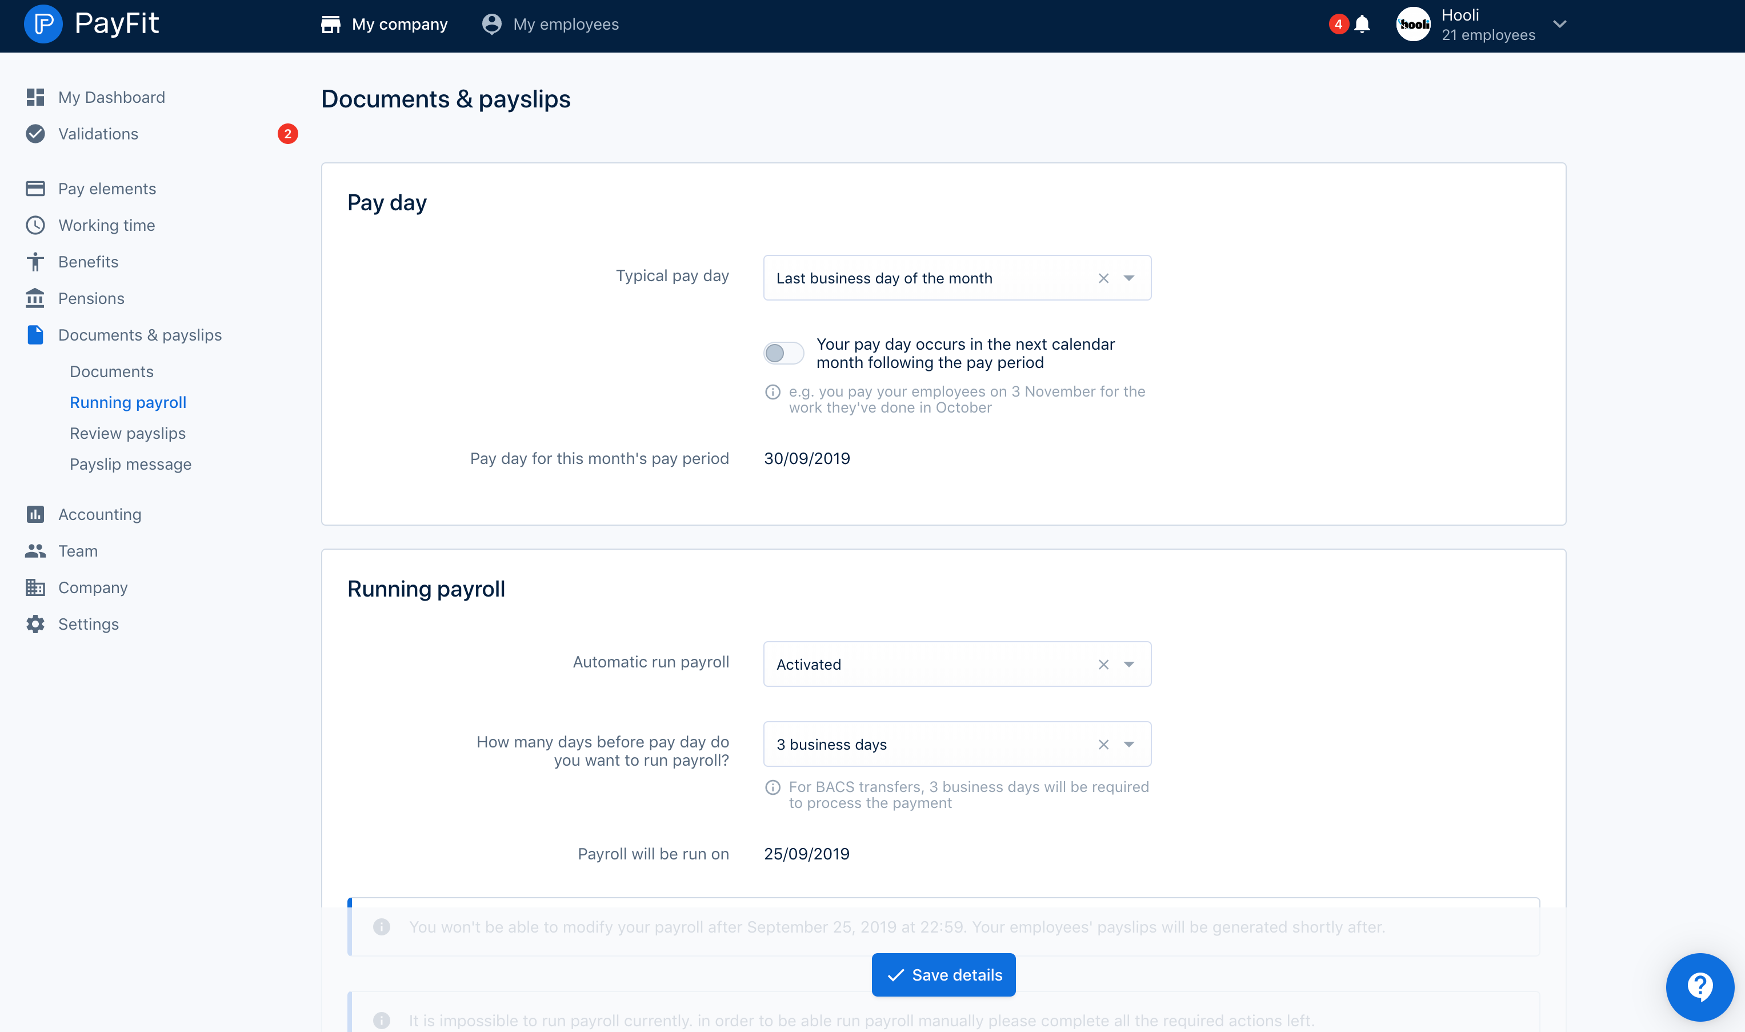This screenshot has width=1745, height=1032.
Task: Open the Review payslips submenu item
Action: click(x=127, y=433)
